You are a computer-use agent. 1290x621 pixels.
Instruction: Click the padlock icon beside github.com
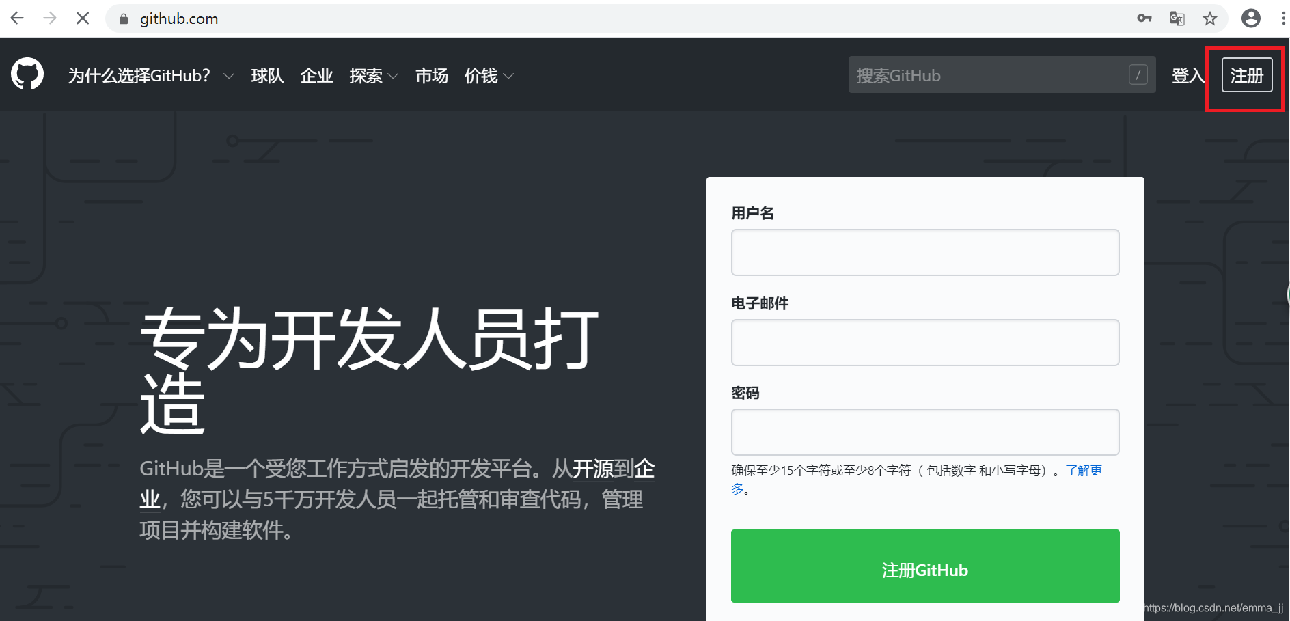point(124,19)
